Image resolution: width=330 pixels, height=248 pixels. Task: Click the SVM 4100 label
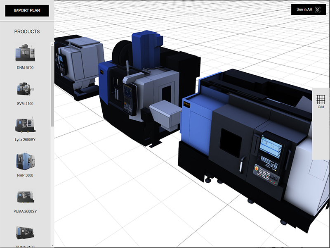[25, 104]
